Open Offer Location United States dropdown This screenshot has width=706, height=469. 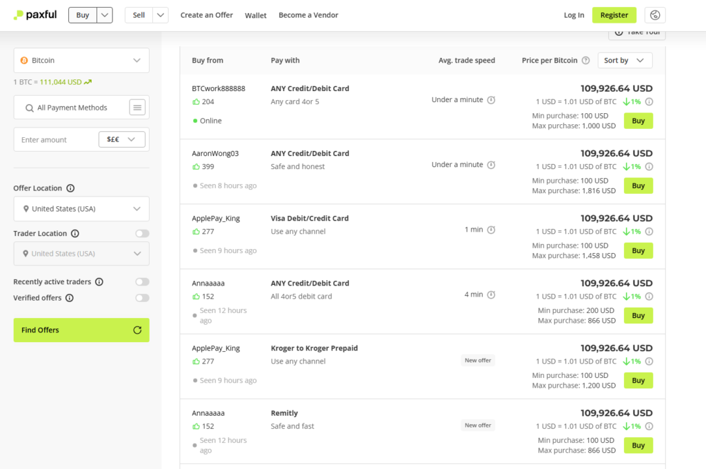[x=81, y=208]
